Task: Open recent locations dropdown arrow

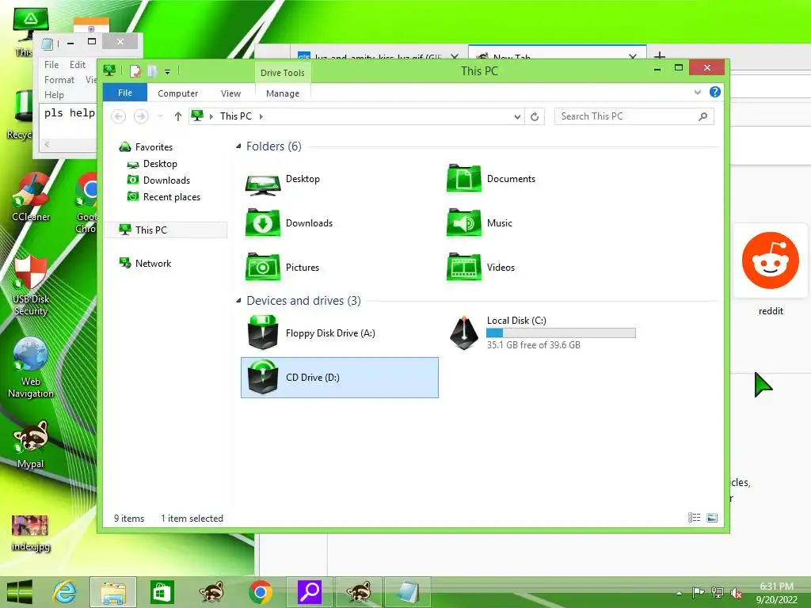Action: (160, 116)
